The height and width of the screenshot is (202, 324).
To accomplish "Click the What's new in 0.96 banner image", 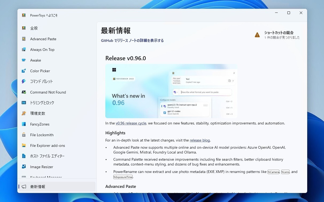I will tap(171, 91).
